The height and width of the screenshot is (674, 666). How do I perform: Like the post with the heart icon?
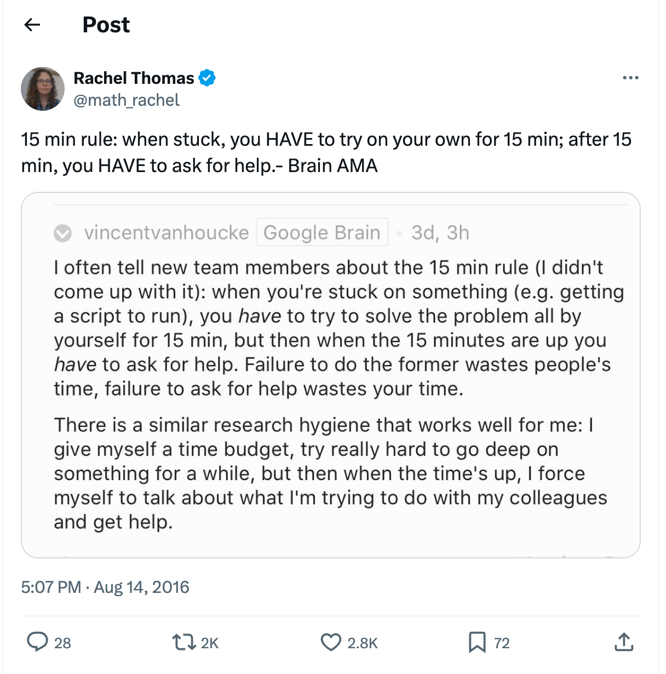click(x=330, y=642)
